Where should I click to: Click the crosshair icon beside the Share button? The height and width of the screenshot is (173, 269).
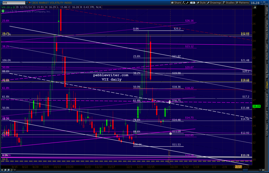(x=183, y=3)
